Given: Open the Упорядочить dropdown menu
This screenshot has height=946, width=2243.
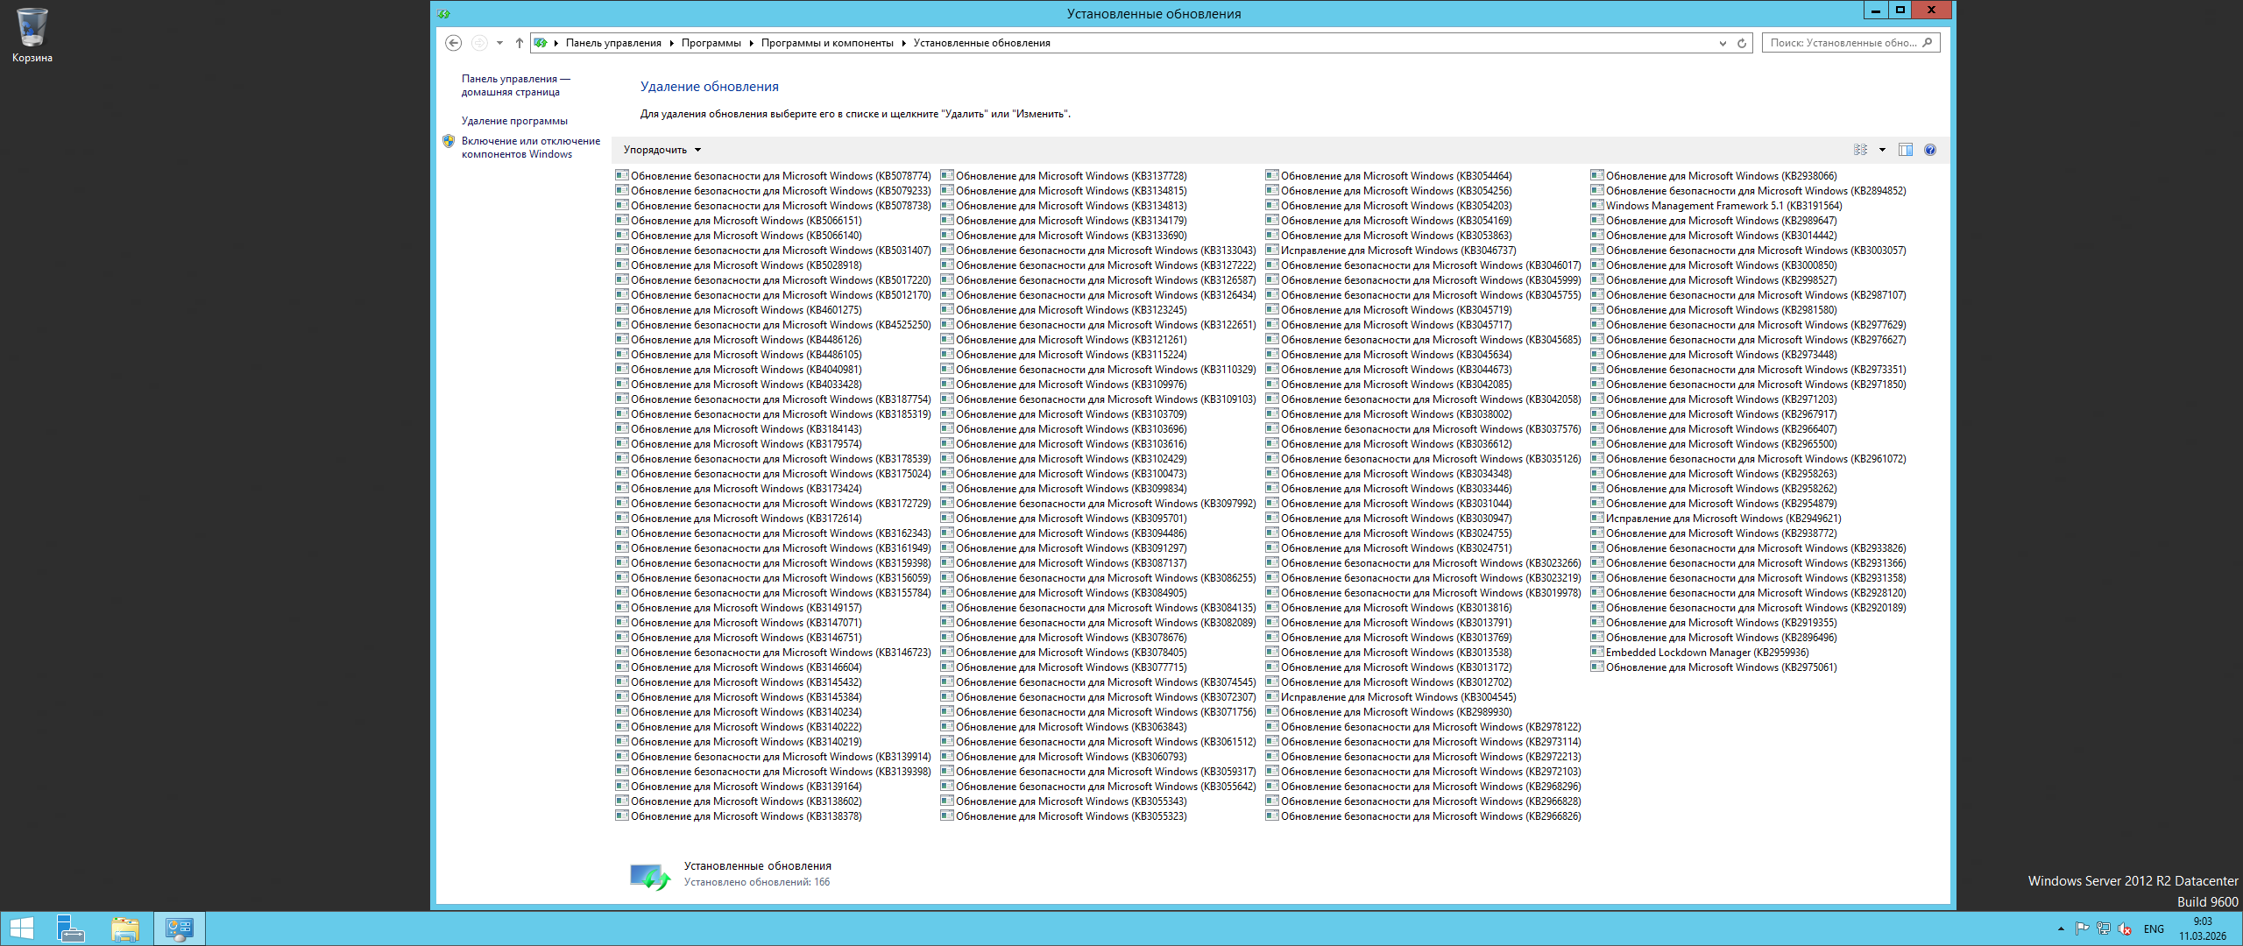Looking at the screenshot, I should click(662, 150).
